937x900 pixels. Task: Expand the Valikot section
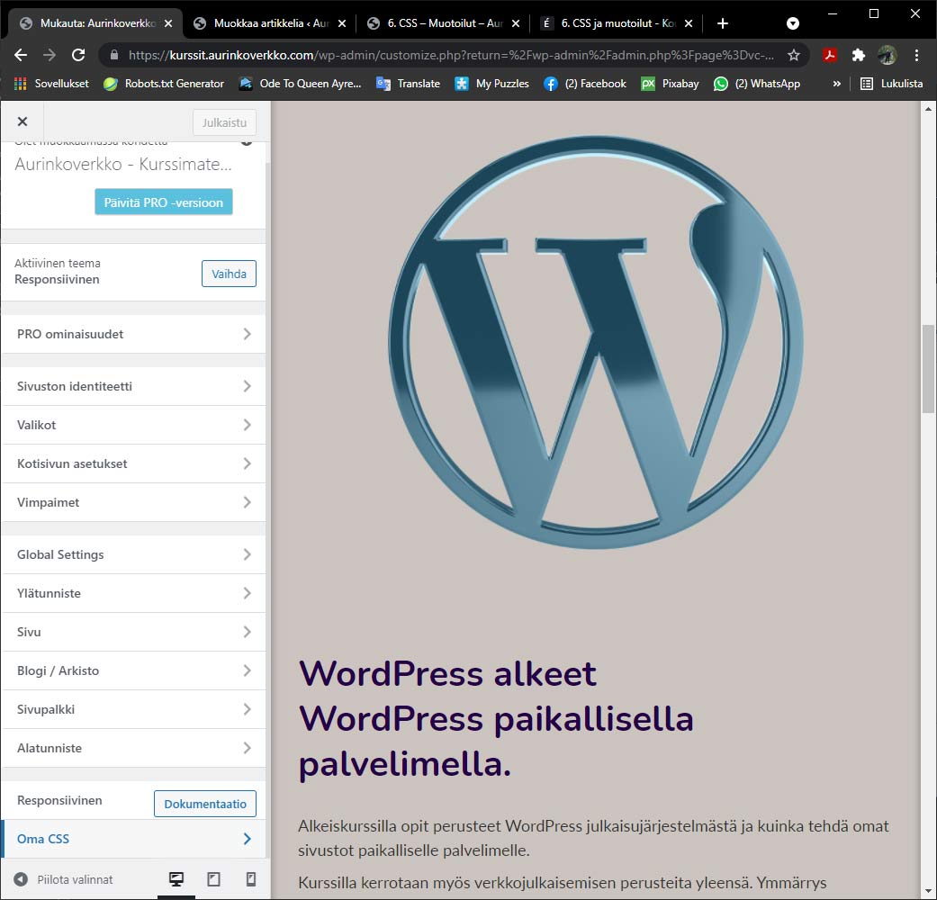pyautogui.click(x=134, y=425)
